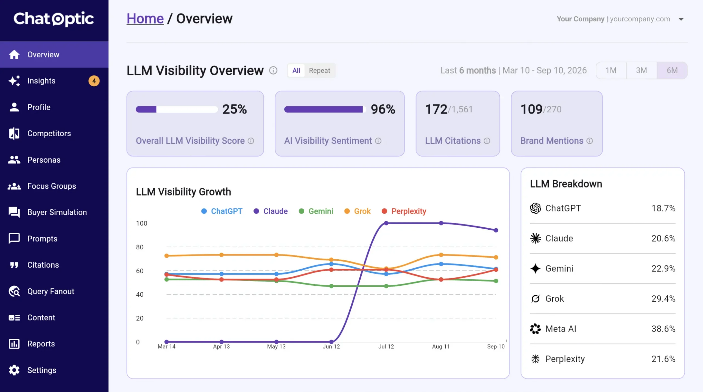
Task: Toggle ChatGPT series in chart legend
Action: (x=222, y=211)
